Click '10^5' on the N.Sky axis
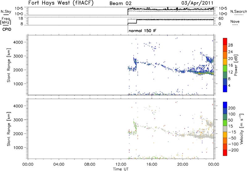The width and height of the screenshot is (247, 171). (19, 8)
